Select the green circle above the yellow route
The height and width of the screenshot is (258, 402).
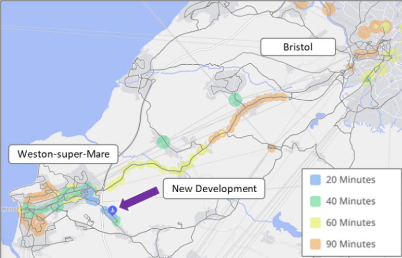pos(164,142)
